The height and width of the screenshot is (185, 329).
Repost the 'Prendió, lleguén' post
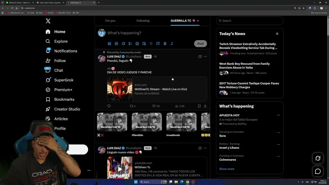133,106
